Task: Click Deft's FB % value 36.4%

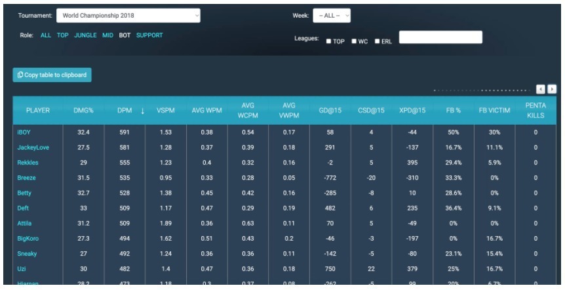Action: pyautogui.click(x=454, y=208)
